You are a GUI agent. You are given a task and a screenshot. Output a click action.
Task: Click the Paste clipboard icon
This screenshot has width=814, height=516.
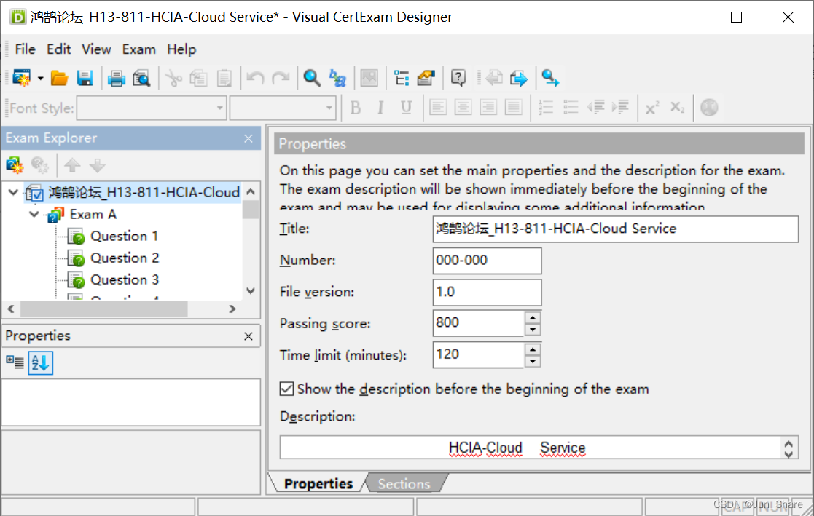(x=224, y=79)
